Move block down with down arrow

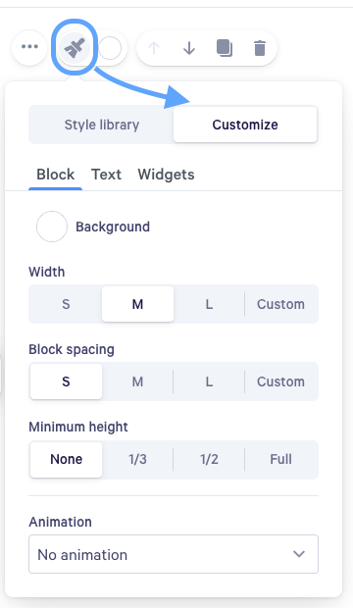(x=189, y=48)
